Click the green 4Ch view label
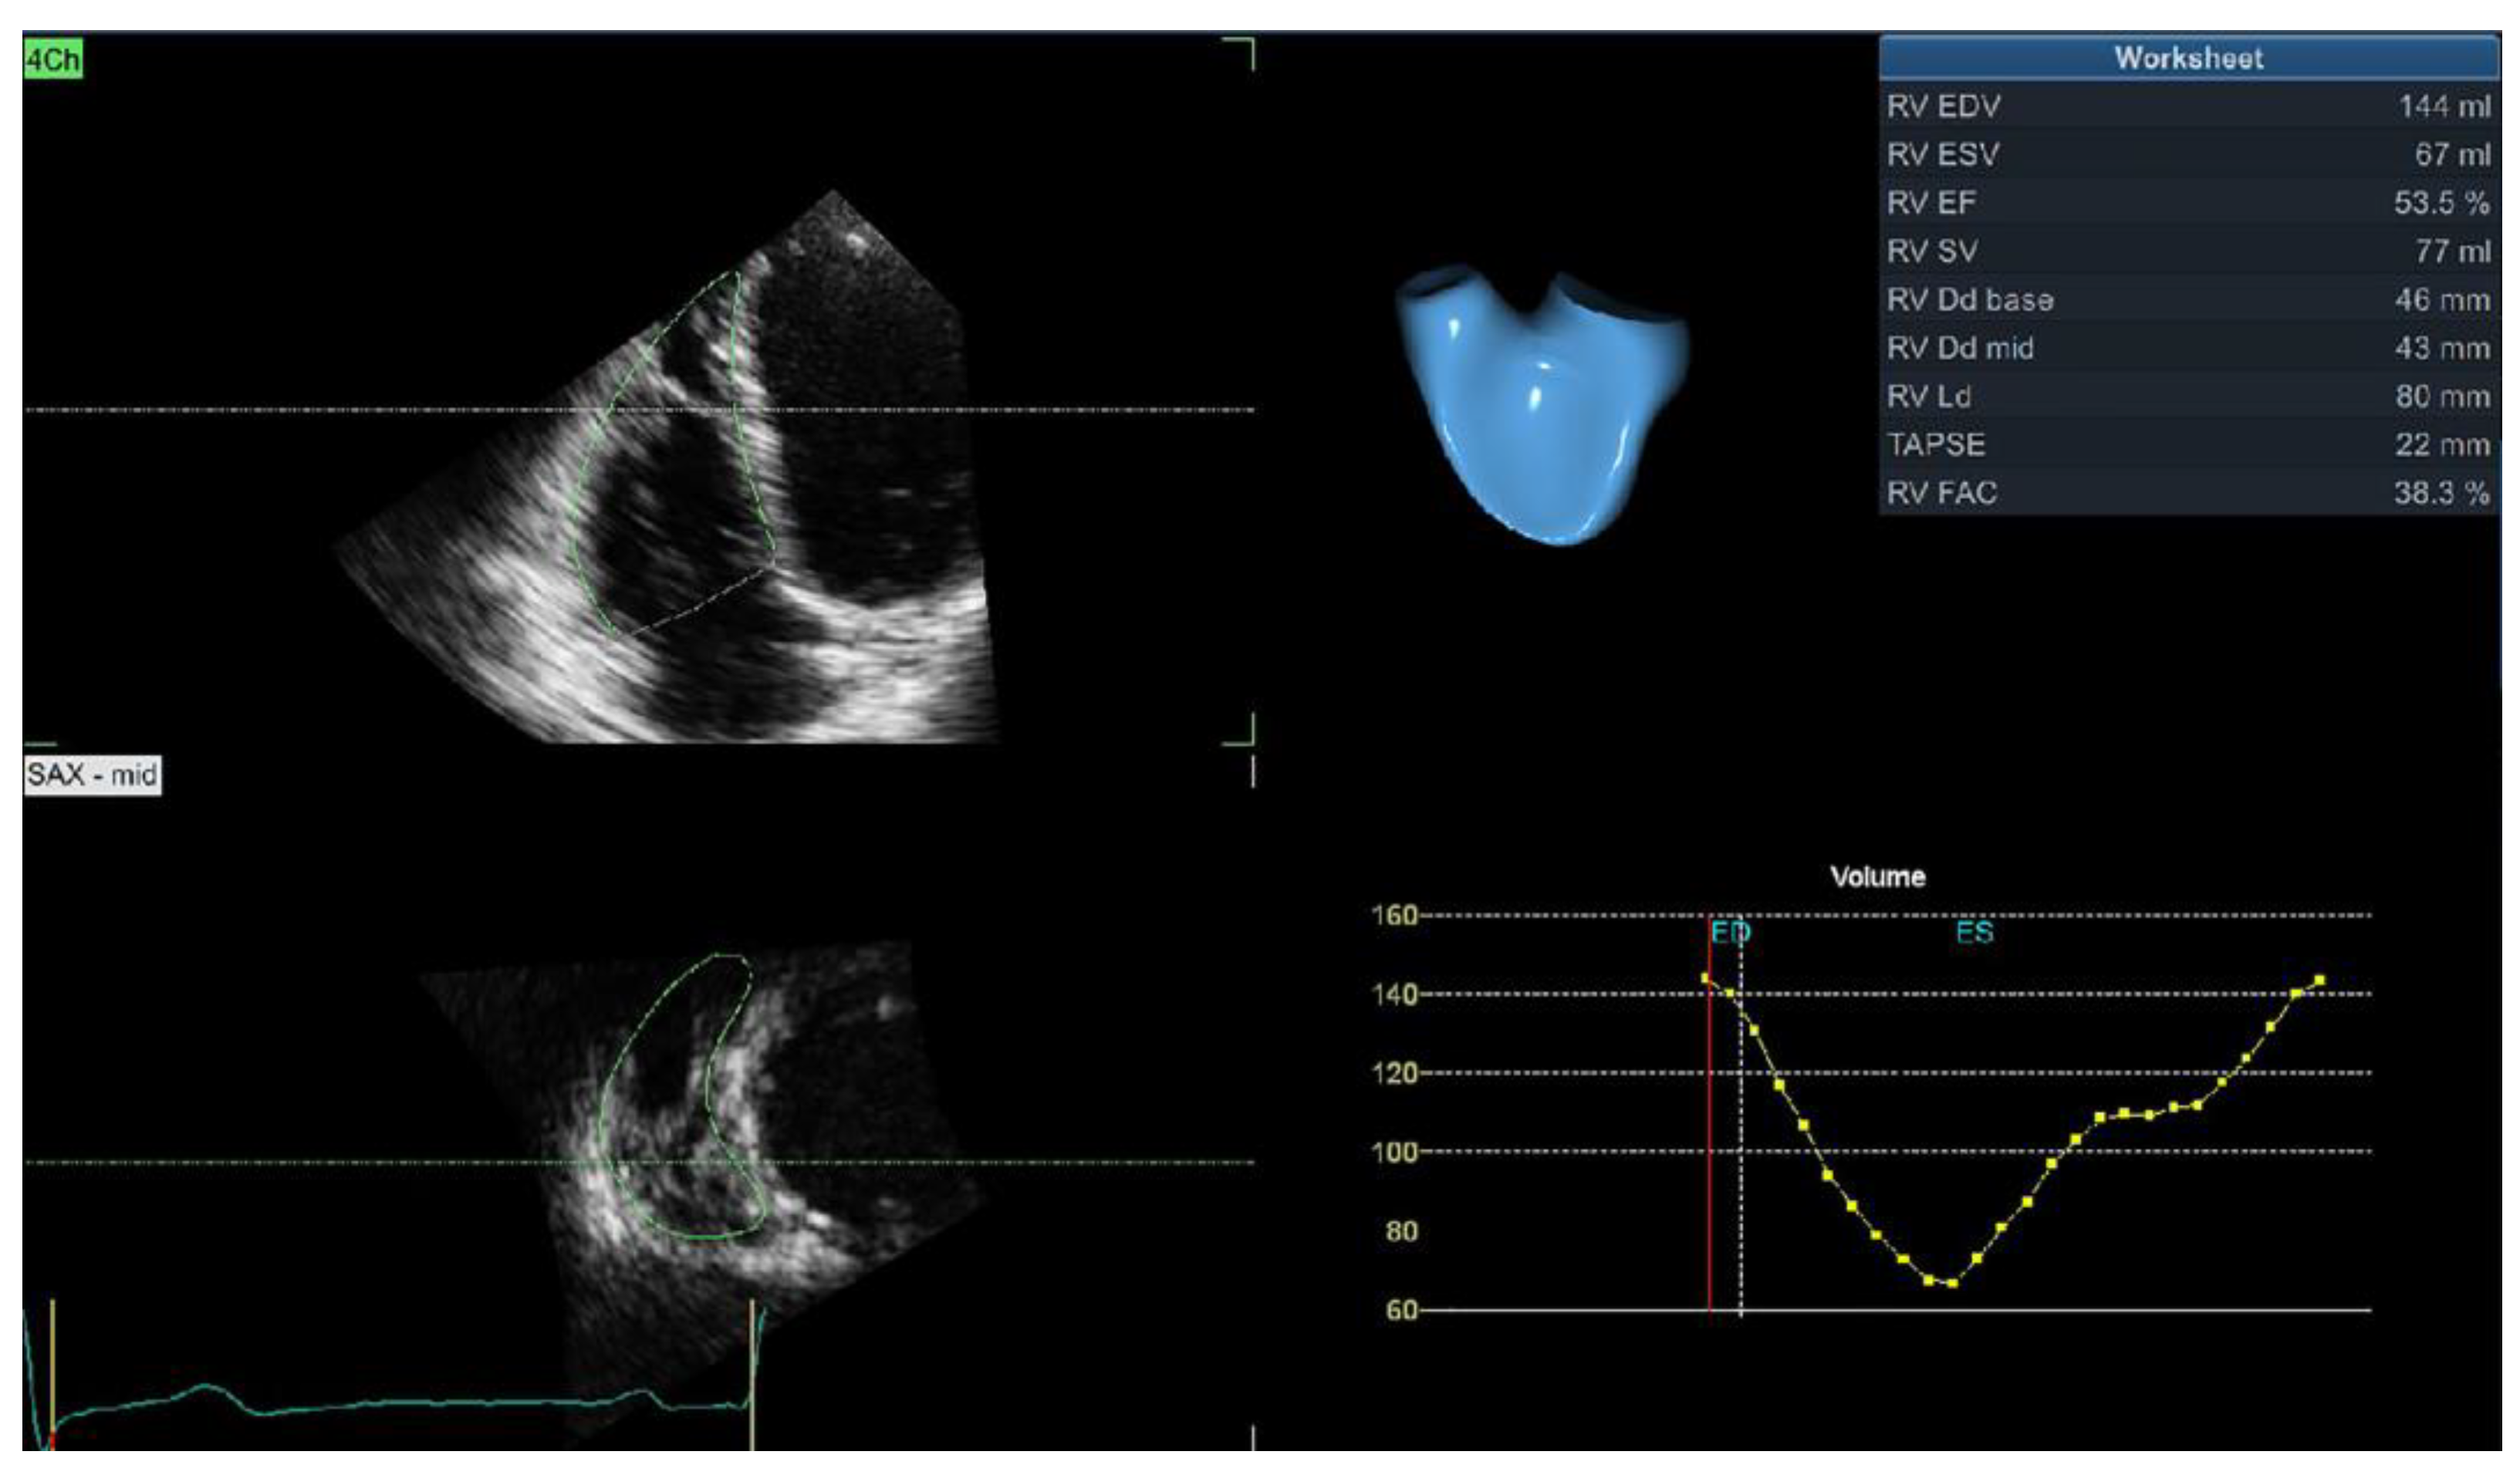 52,60
